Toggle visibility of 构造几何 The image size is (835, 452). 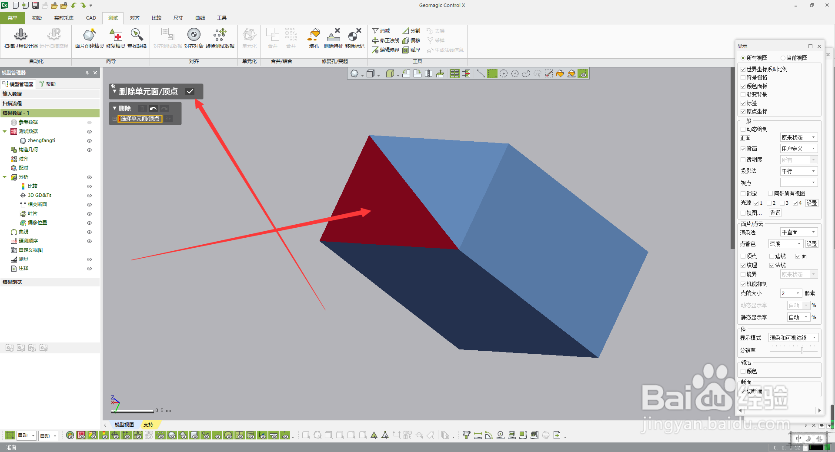[89, 150]
